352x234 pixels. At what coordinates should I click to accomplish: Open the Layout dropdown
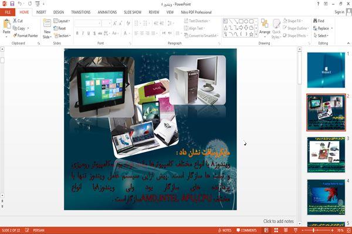point(62,21)
